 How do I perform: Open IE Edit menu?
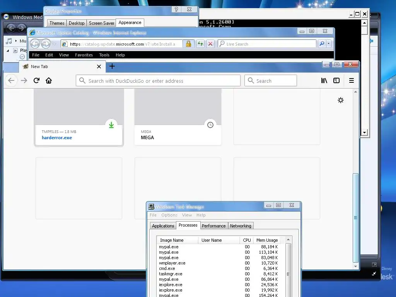(x=49, y=55)
